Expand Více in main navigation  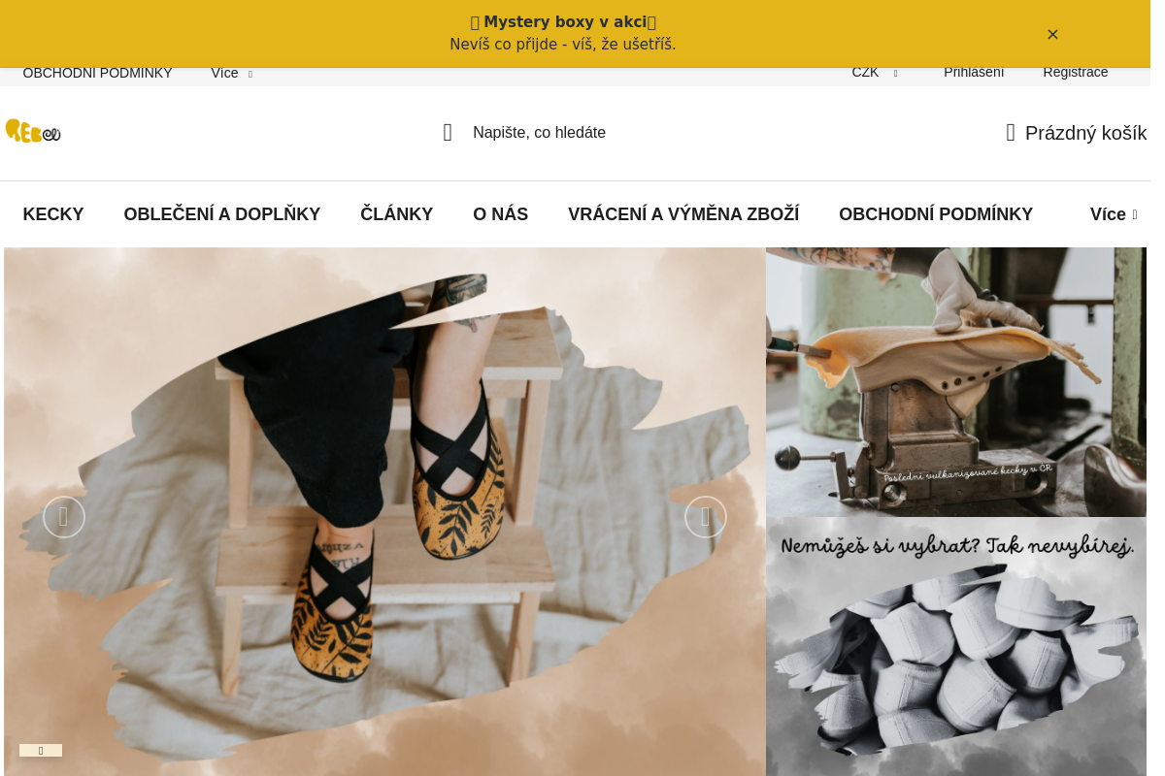[1114, 214]
